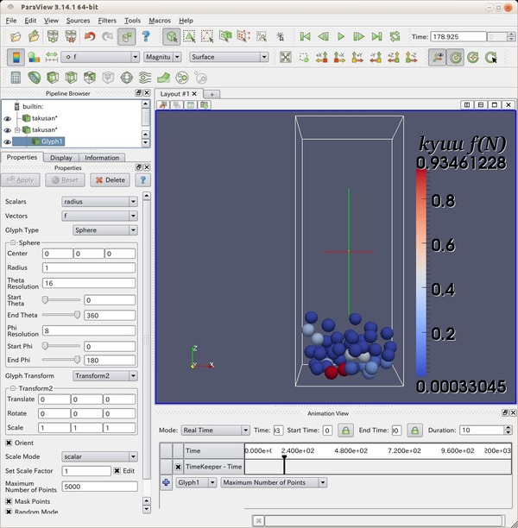Click the Reset button

pyautogui.click(x=65, y=180)
